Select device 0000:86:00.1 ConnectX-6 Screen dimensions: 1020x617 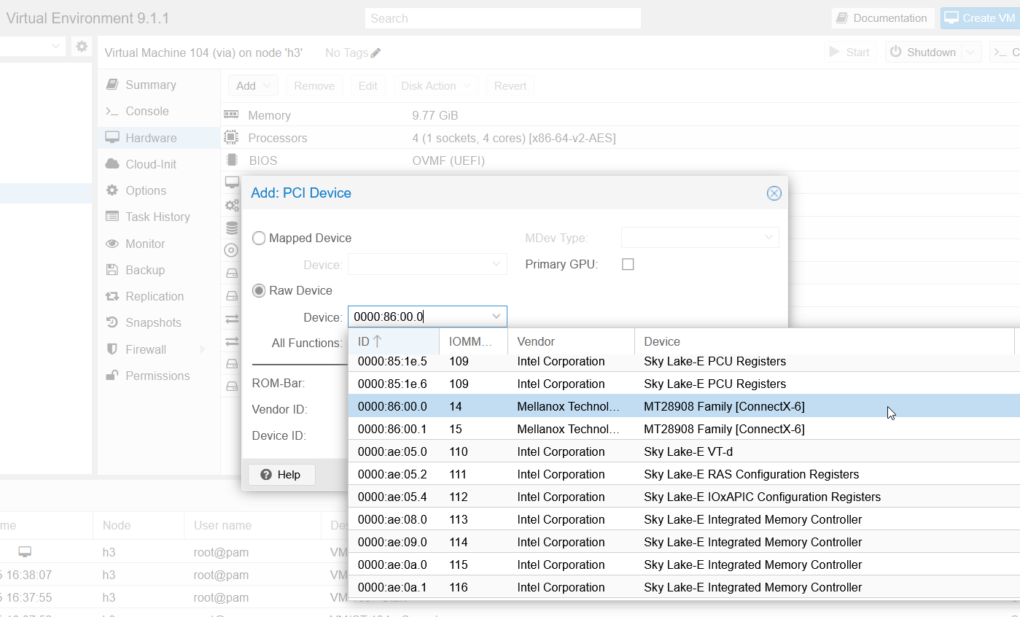pos(684,429)
